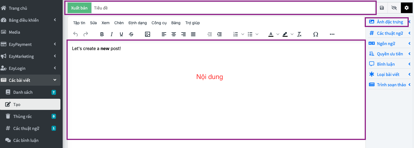Open highlight color picker dropdown

(292, 34)
